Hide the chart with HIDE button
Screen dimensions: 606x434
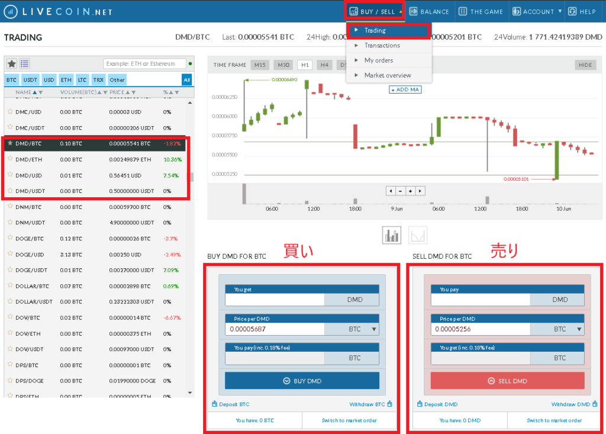click(585, 65)
